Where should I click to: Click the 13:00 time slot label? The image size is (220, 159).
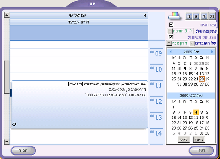(156, 117)
